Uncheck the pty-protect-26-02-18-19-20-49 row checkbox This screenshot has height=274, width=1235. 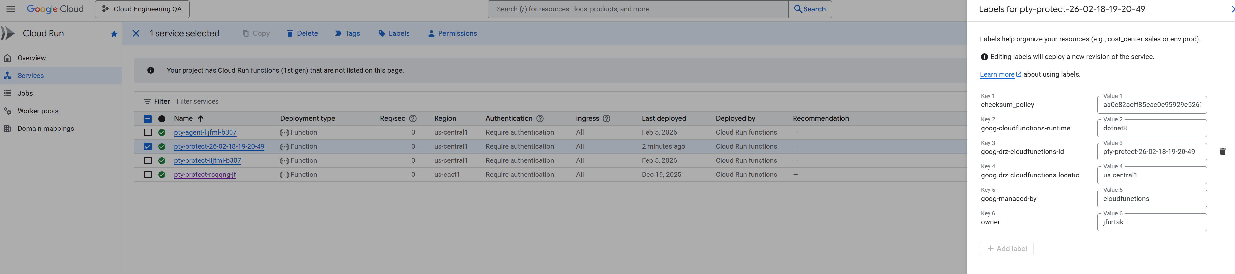click(x=148, y=147)
